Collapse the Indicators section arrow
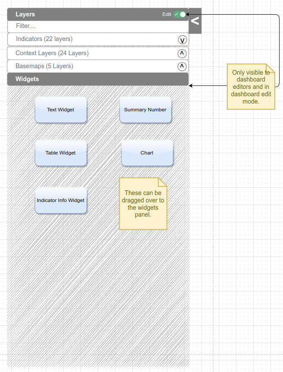283x372 pixels. point(182,40)
